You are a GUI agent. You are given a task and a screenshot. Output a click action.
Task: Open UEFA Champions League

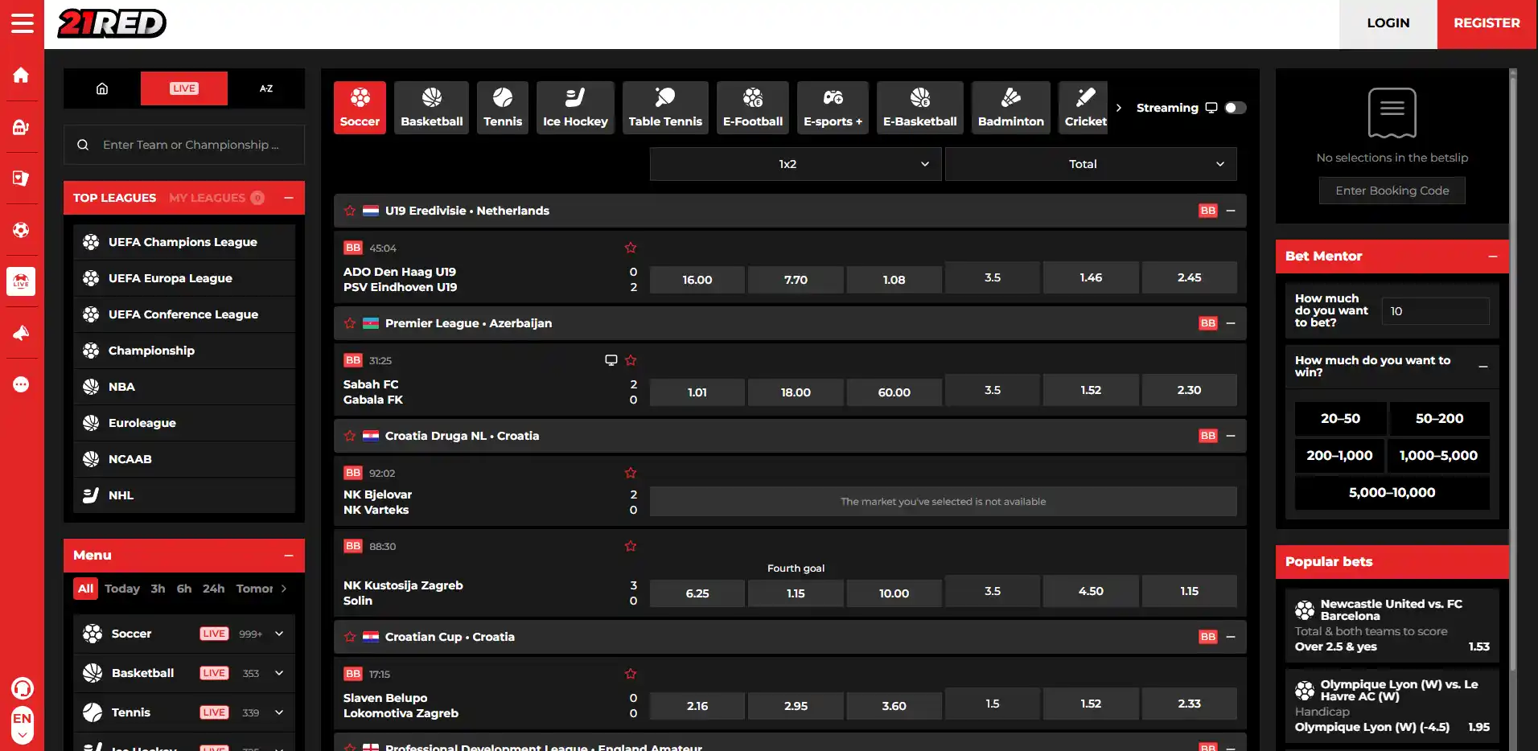[184, 242]
